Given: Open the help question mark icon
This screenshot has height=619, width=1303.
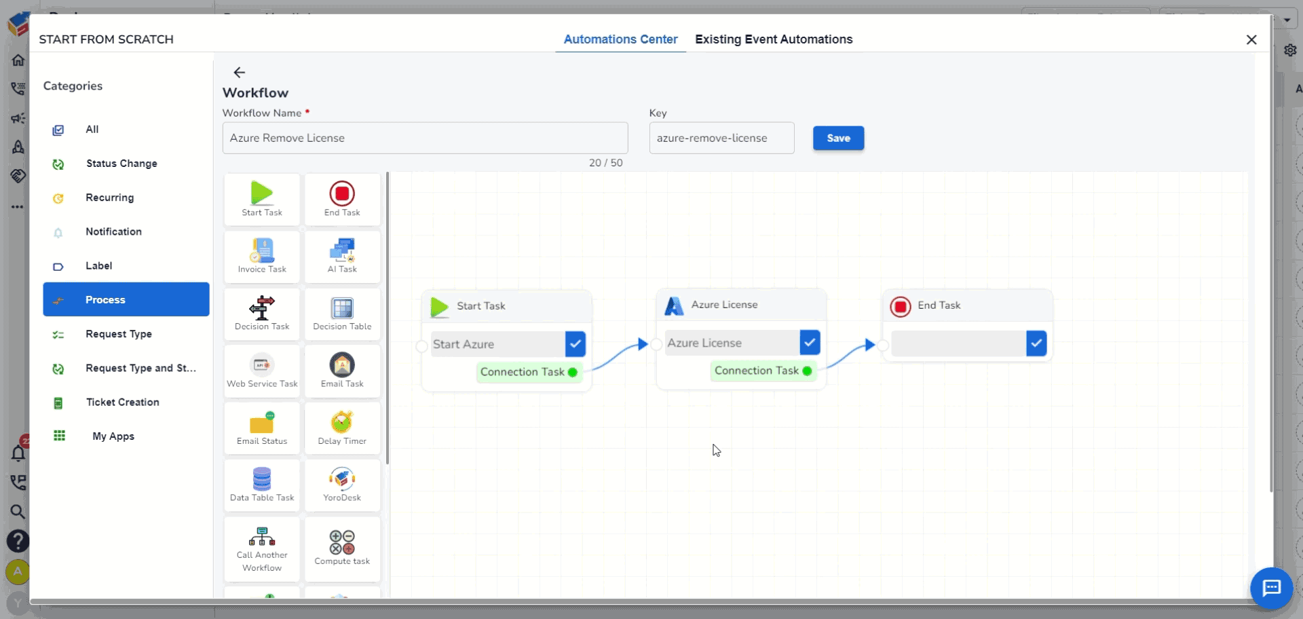Looking at the screenshot, I should click(18, 541).
